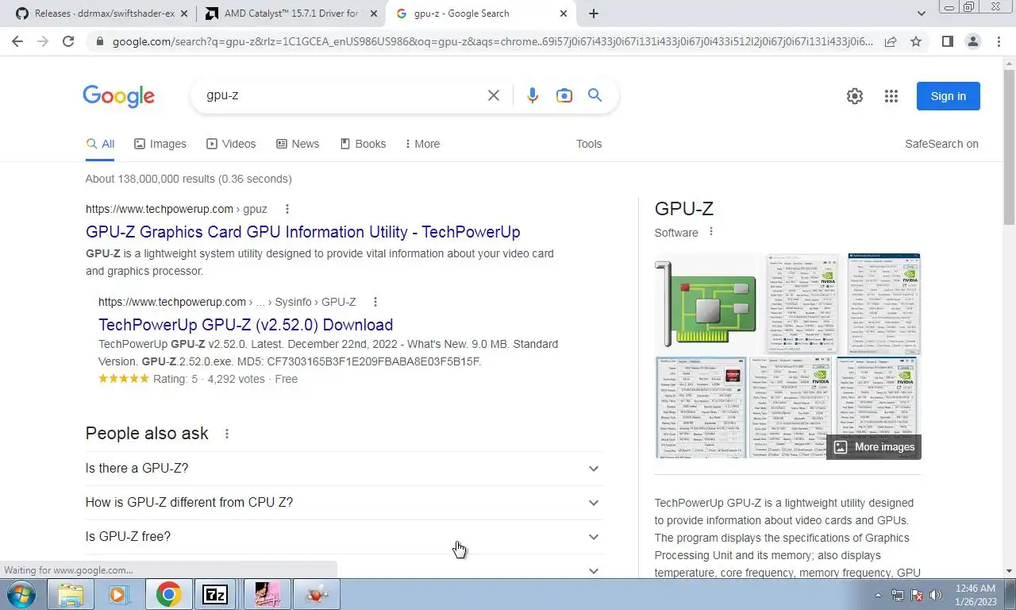Open the side panel icon
The image size is (1016, 610).
click(947, 41)
